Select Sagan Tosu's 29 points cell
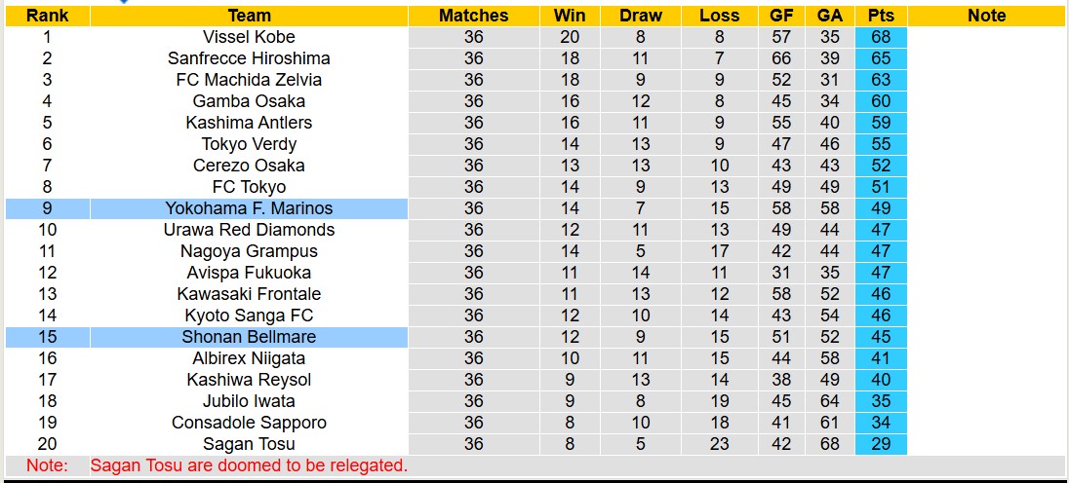This screenshot has width=1069, height=483. (x=881, y=444)
